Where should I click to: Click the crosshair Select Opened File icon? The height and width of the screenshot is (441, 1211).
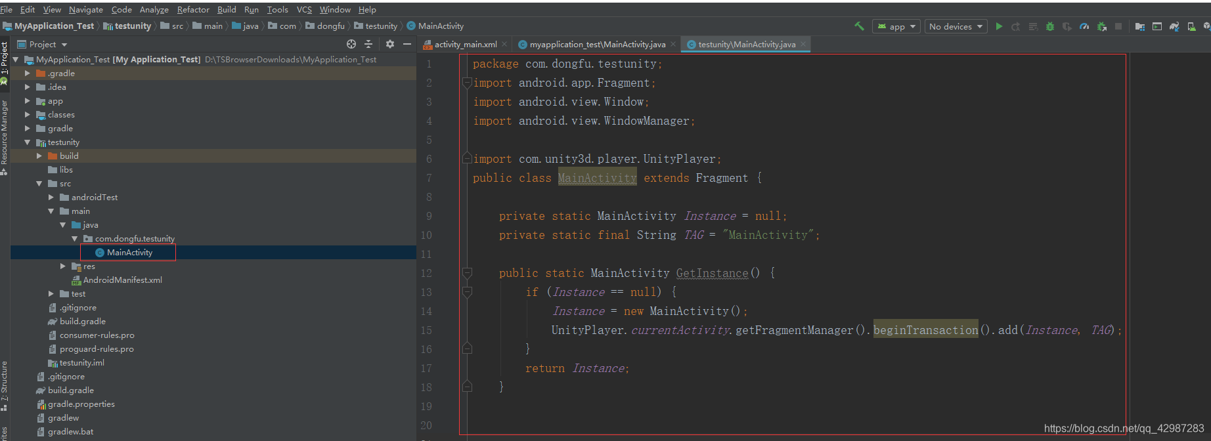click(351, 44)
